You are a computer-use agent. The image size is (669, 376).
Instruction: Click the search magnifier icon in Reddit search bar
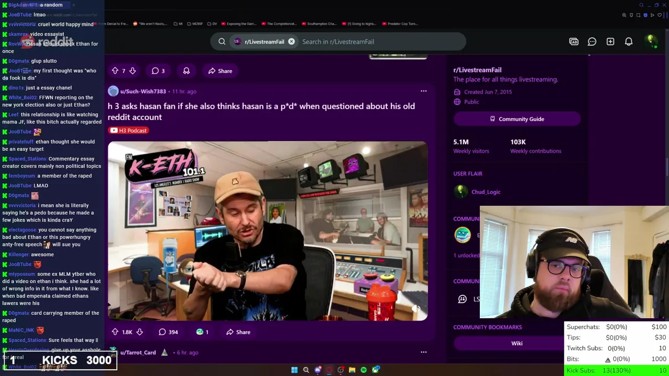(x=222, y=42)
